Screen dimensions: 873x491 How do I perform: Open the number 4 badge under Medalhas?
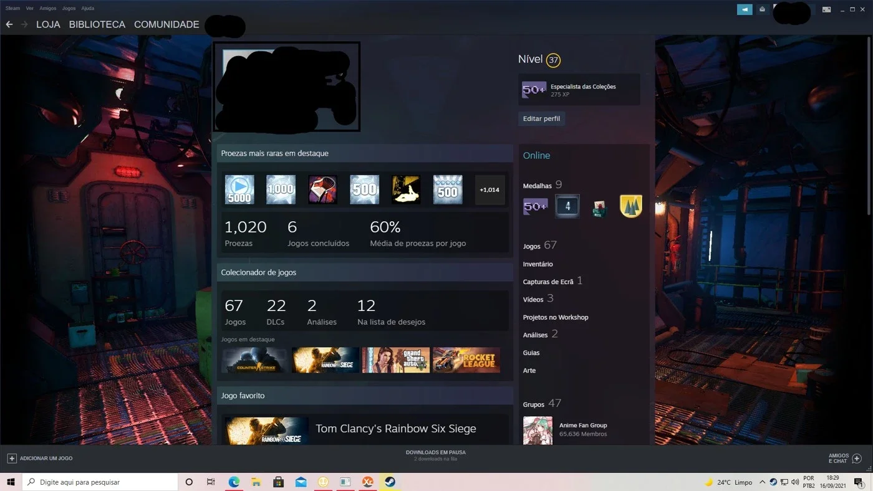pos(567,206)
